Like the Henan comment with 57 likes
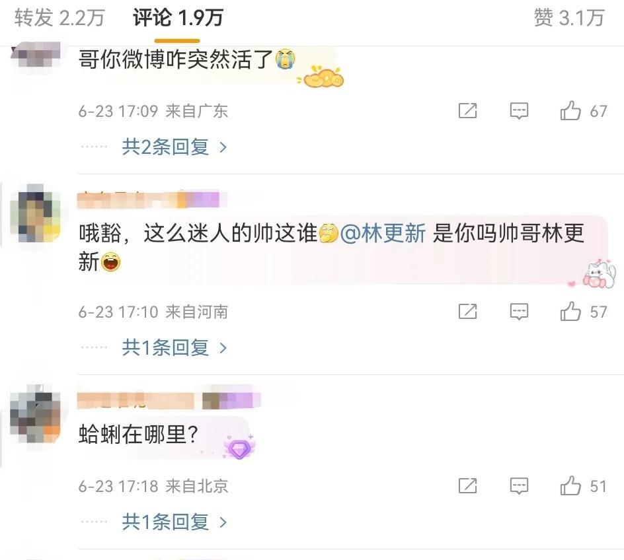Screen dimensions: 624x560 [x=584, y=311]
